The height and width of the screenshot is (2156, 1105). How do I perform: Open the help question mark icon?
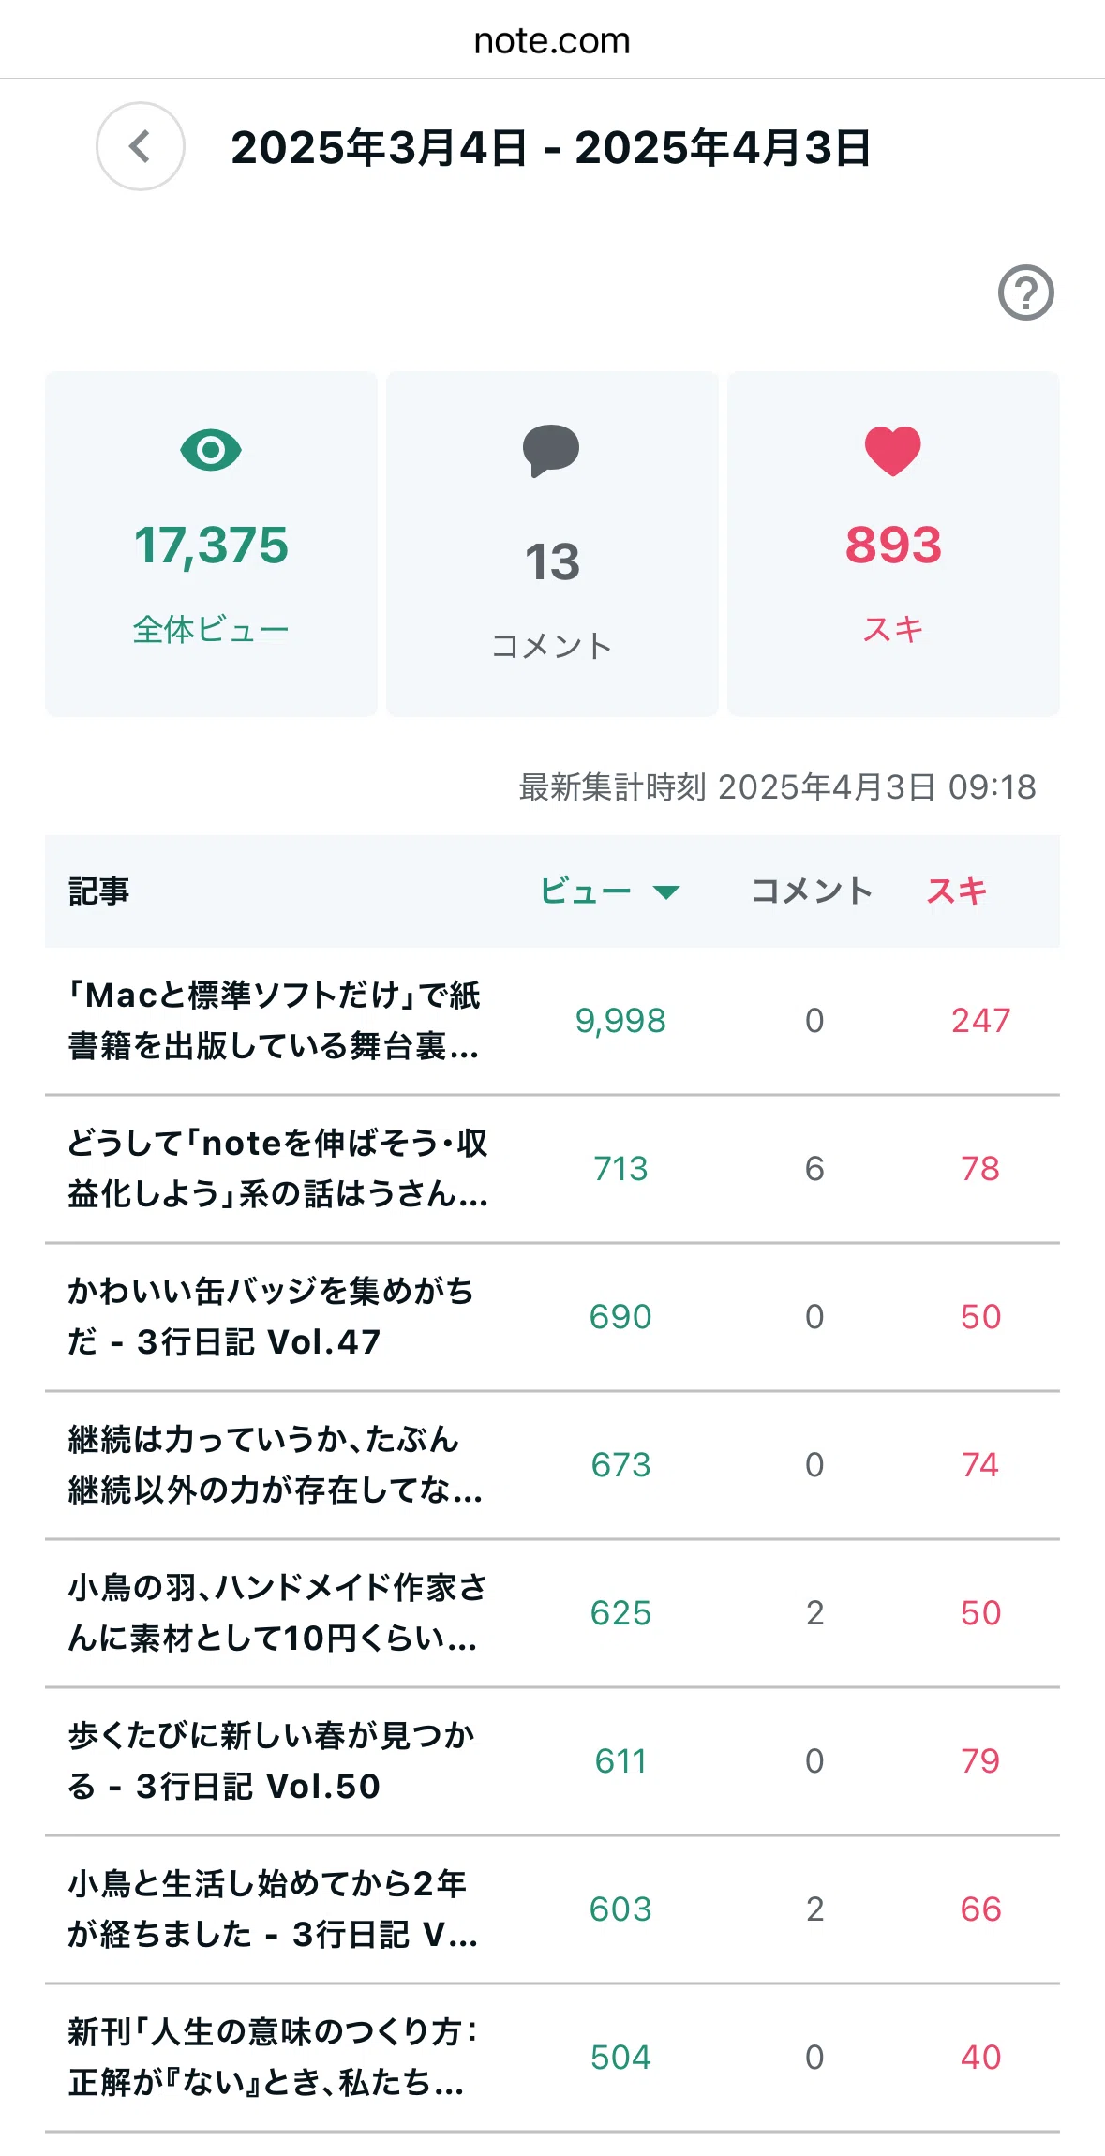[1025, 292]
